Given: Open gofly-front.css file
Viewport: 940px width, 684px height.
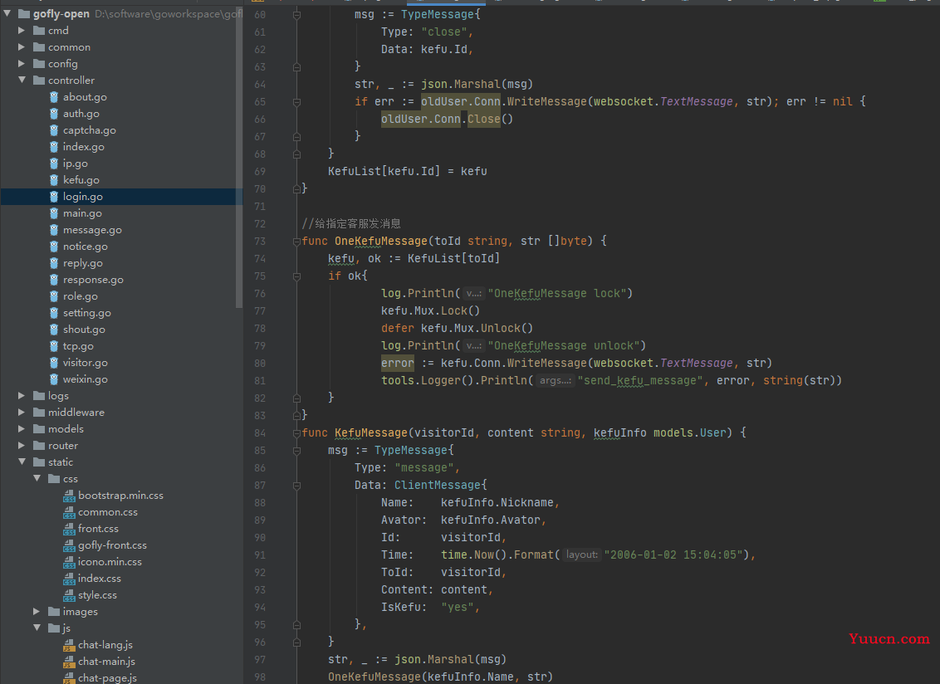Looking at the screenshot, I should 112,545.
